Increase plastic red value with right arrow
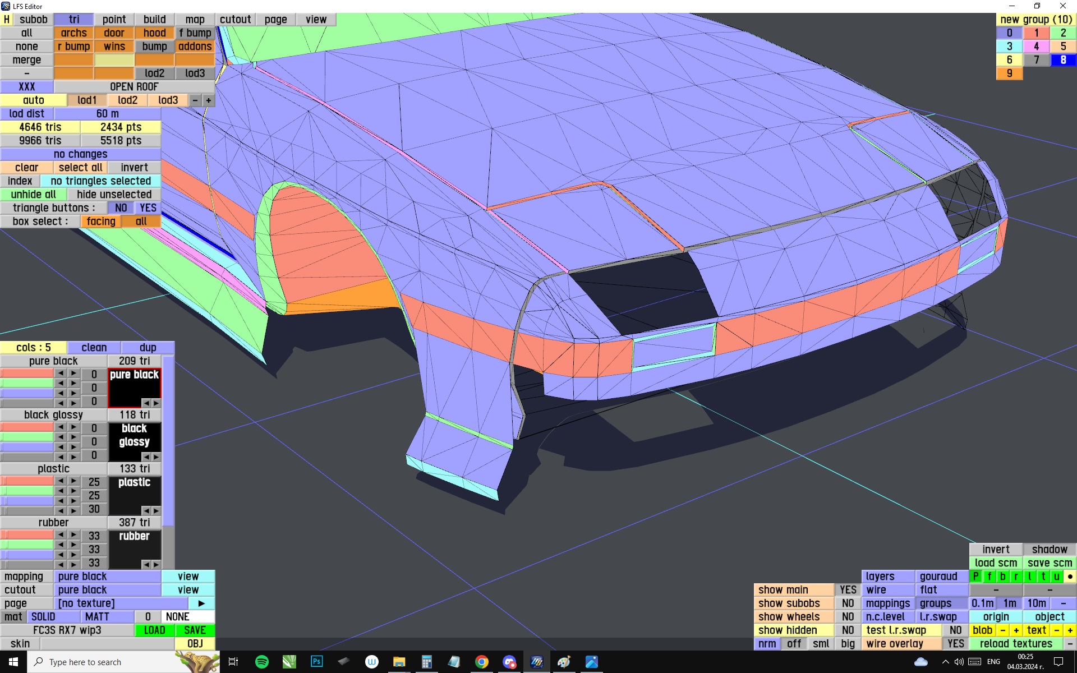The width and height of the screenshot is (1077, 673). [x=73, y=481]
